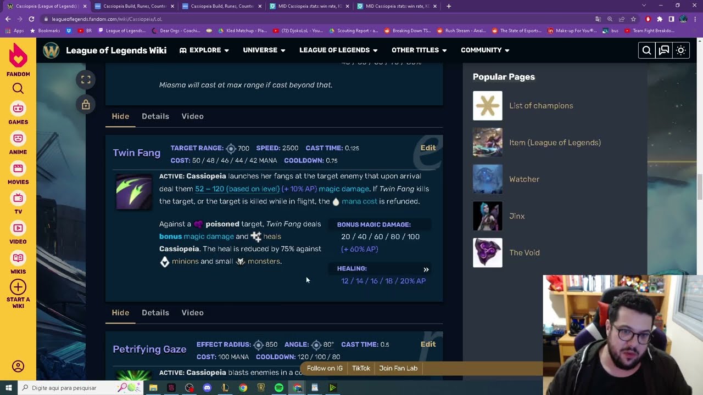Select Video tab above Twin Fang section

192,116
